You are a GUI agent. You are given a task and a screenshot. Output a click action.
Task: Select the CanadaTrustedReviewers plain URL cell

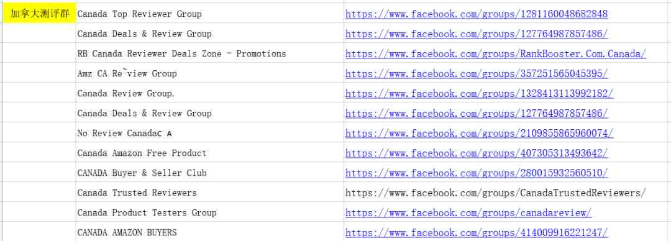point(507,192)
